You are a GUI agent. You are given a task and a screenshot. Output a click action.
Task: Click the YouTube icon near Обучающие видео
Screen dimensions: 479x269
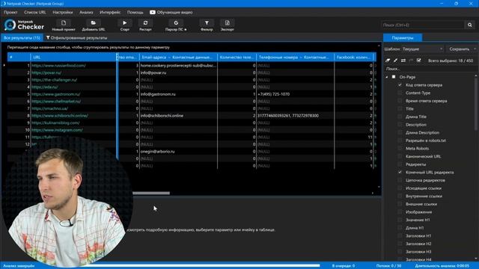pos(153,12)
